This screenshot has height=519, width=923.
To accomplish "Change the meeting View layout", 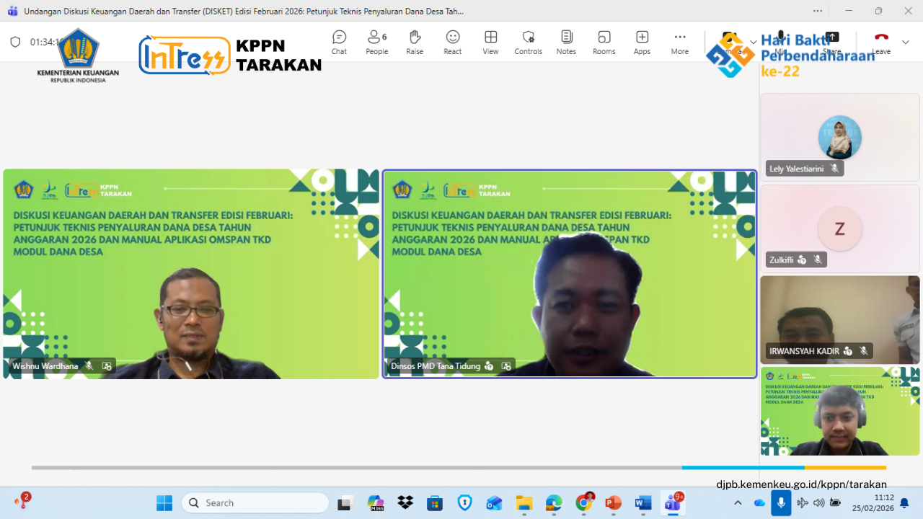I will [490, 42].
